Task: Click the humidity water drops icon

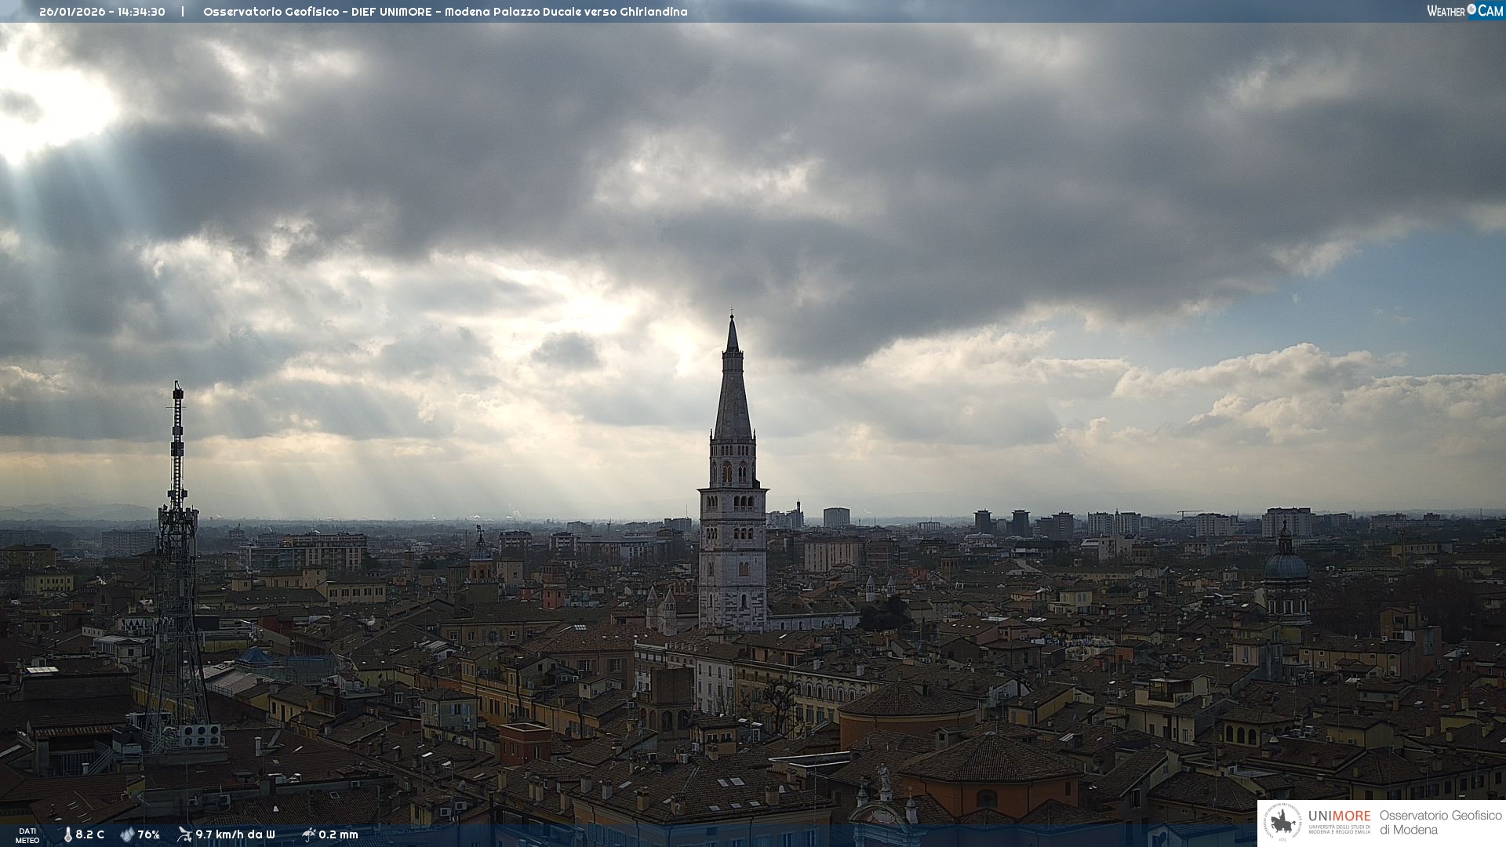Action: click(x=127, y=834)
